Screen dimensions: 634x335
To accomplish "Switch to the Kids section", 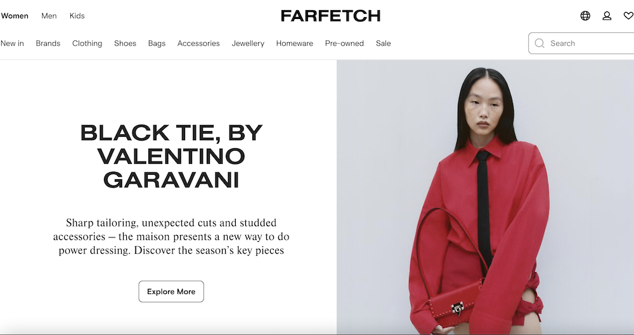I will tap(77, 16).
